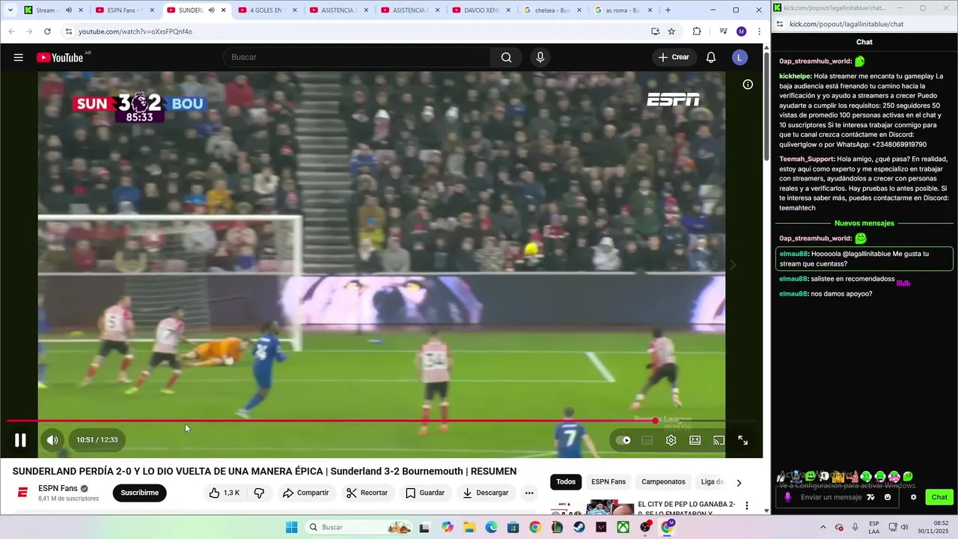Focus the YouTube Buscar search field
Screen dimensions: 958x539
point(357,58)
